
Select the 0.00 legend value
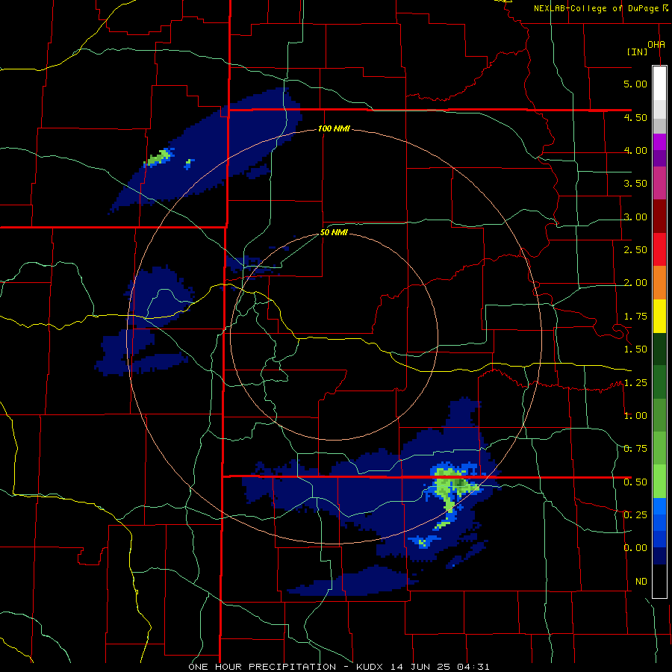click(635, 548)
